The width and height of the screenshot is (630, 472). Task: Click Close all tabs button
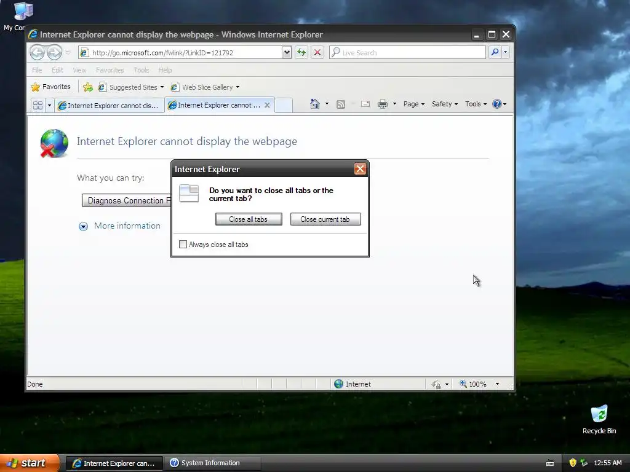click(249, 219)
